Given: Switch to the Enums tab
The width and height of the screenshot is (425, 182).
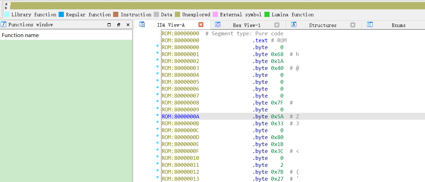Looking at the screenshot, I should (398, 25).
